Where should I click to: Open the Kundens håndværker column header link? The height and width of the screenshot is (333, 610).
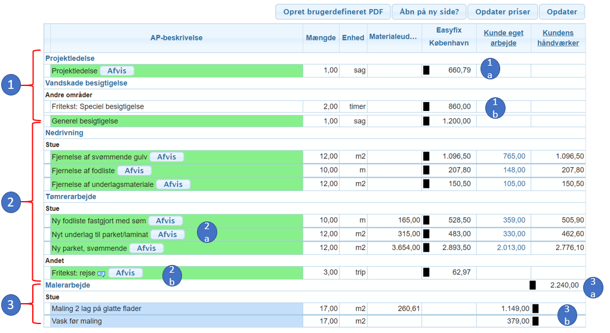(557, 38)
